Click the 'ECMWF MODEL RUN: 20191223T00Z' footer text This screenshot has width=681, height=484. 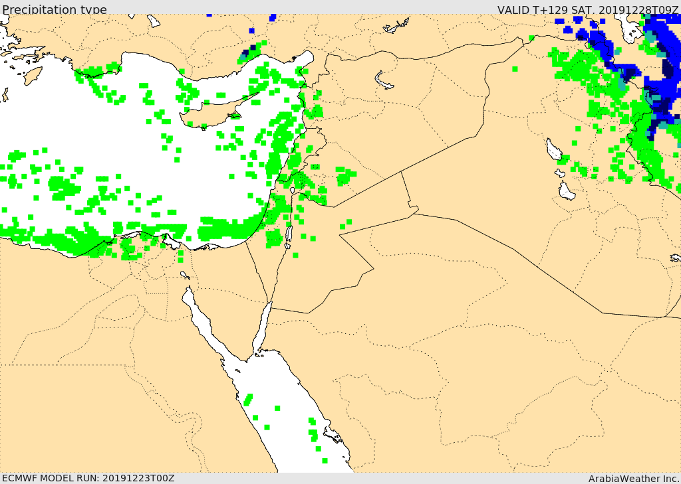[x=88, y=478]
